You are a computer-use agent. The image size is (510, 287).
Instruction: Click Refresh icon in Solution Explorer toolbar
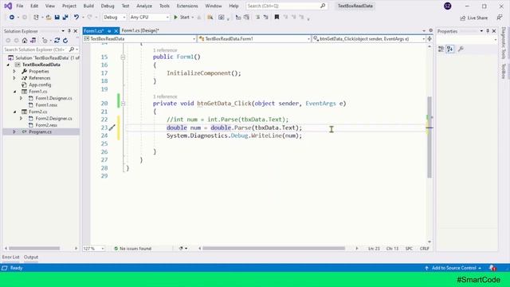pyautogui.click(x=65, y=41)
